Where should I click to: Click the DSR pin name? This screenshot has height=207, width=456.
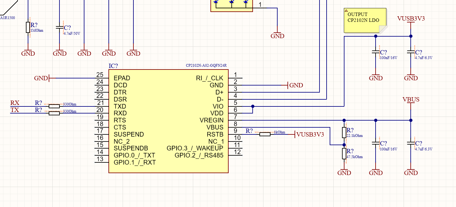pos(120,99)
